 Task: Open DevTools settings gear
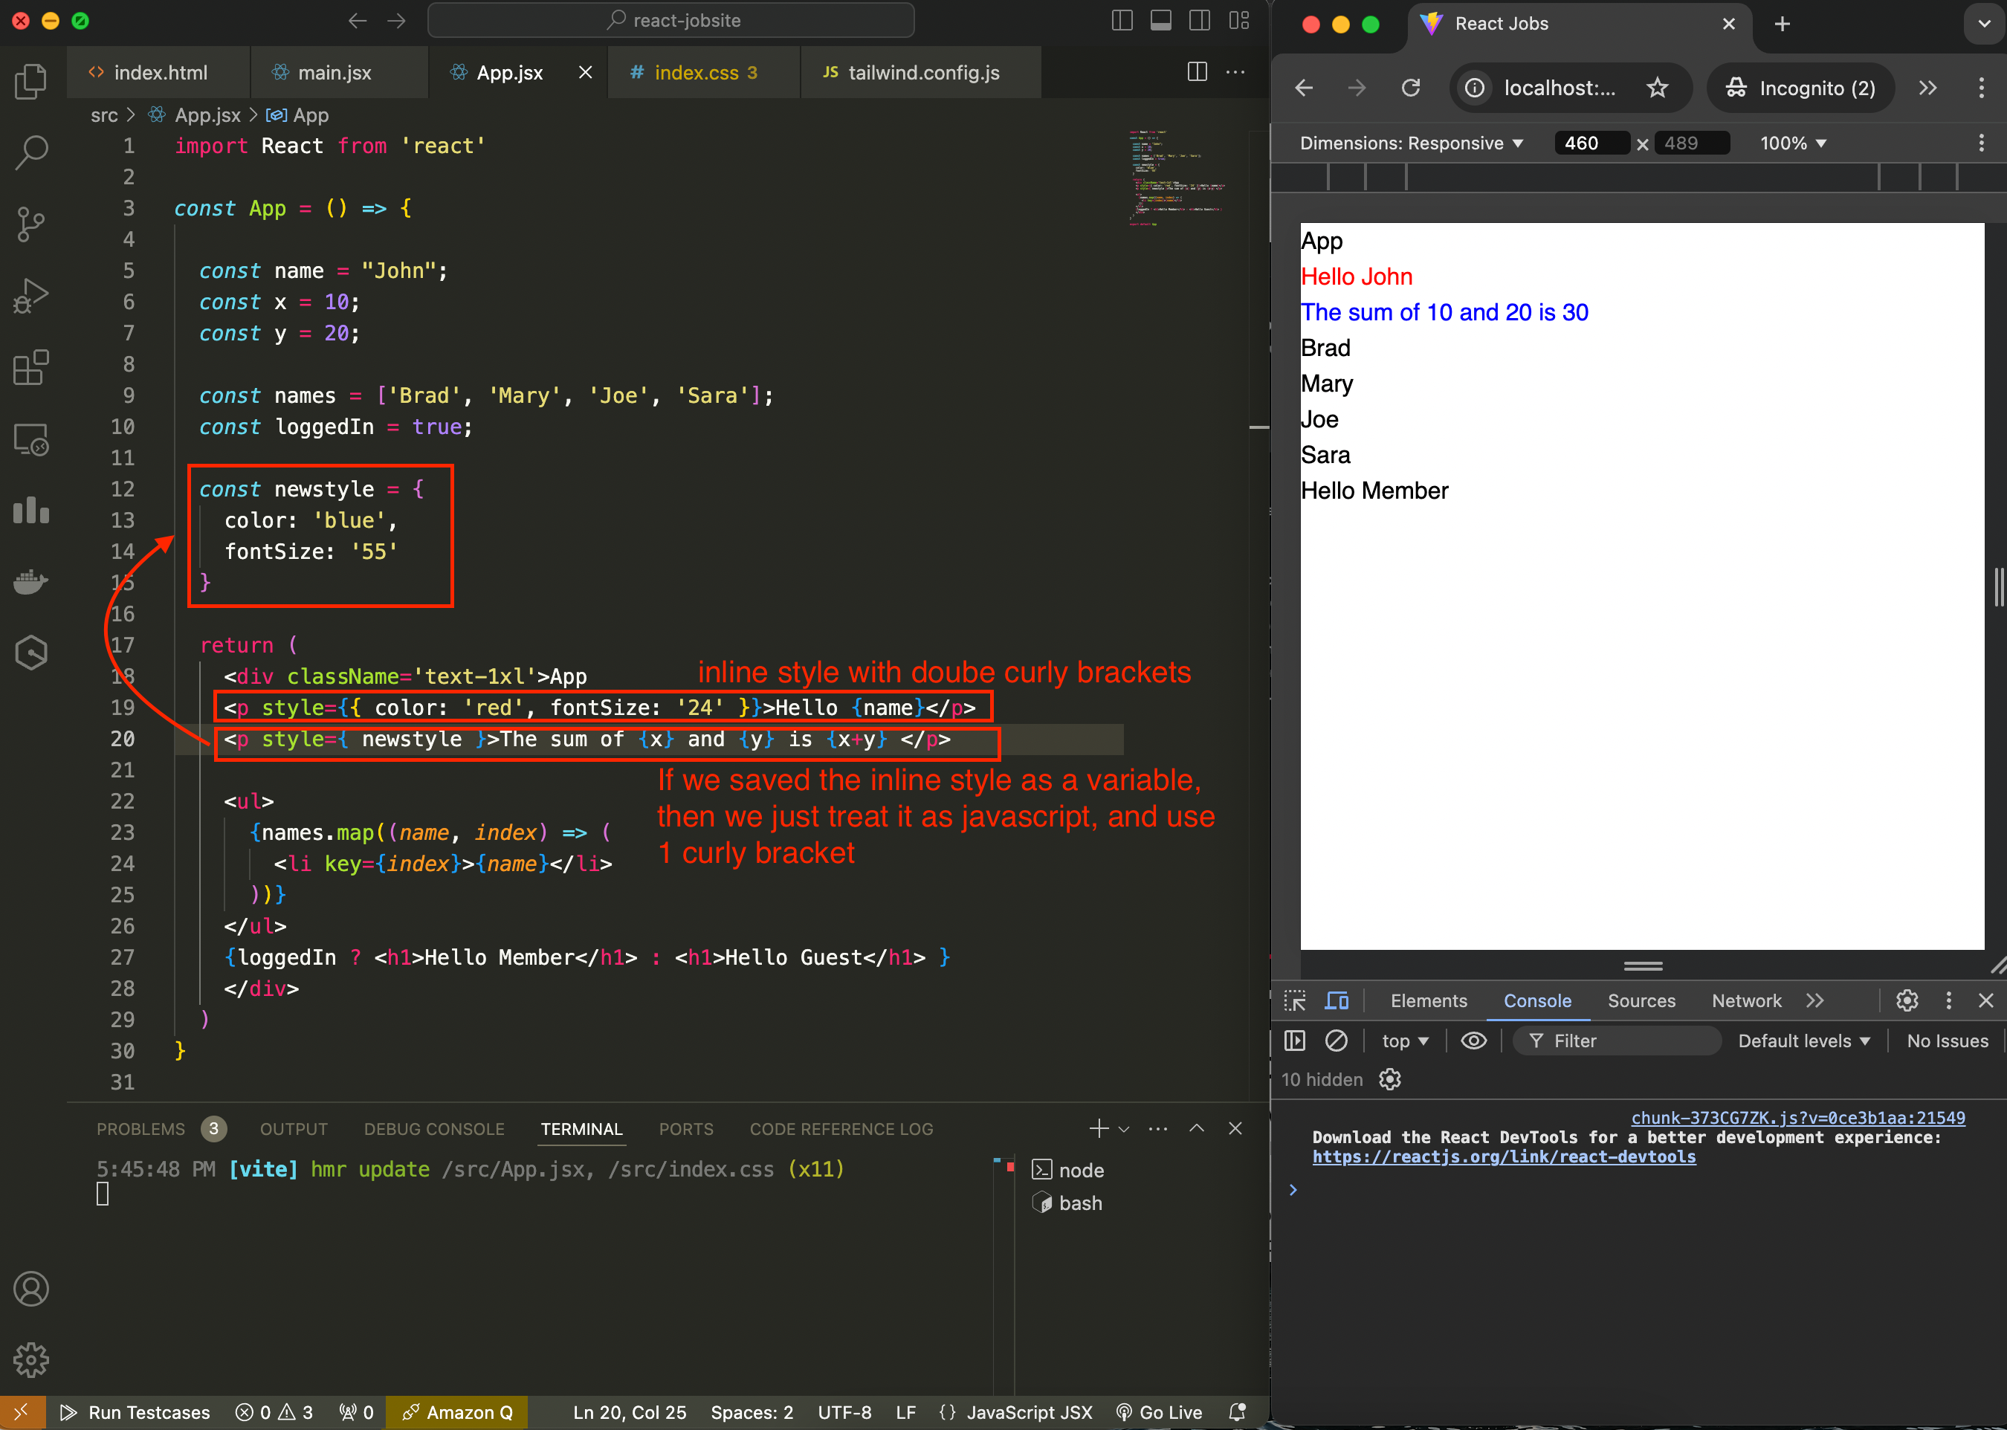tap(1907, 1001)
